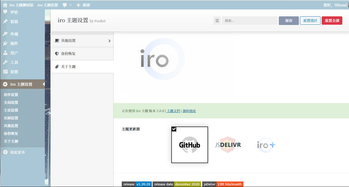Click the release v1.20.20 badge
This screenshot has height=187, width=349.
[137, 184]
